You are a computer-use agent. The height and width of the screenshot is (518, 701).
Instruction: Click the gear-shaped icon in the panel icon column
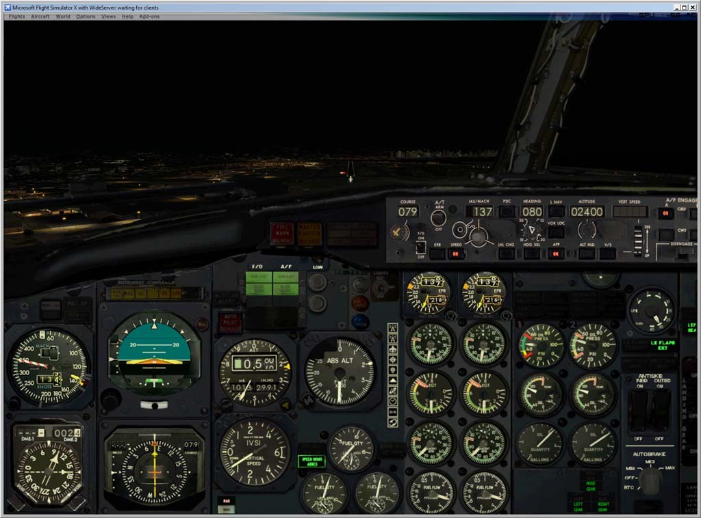(x=392, y=359)
